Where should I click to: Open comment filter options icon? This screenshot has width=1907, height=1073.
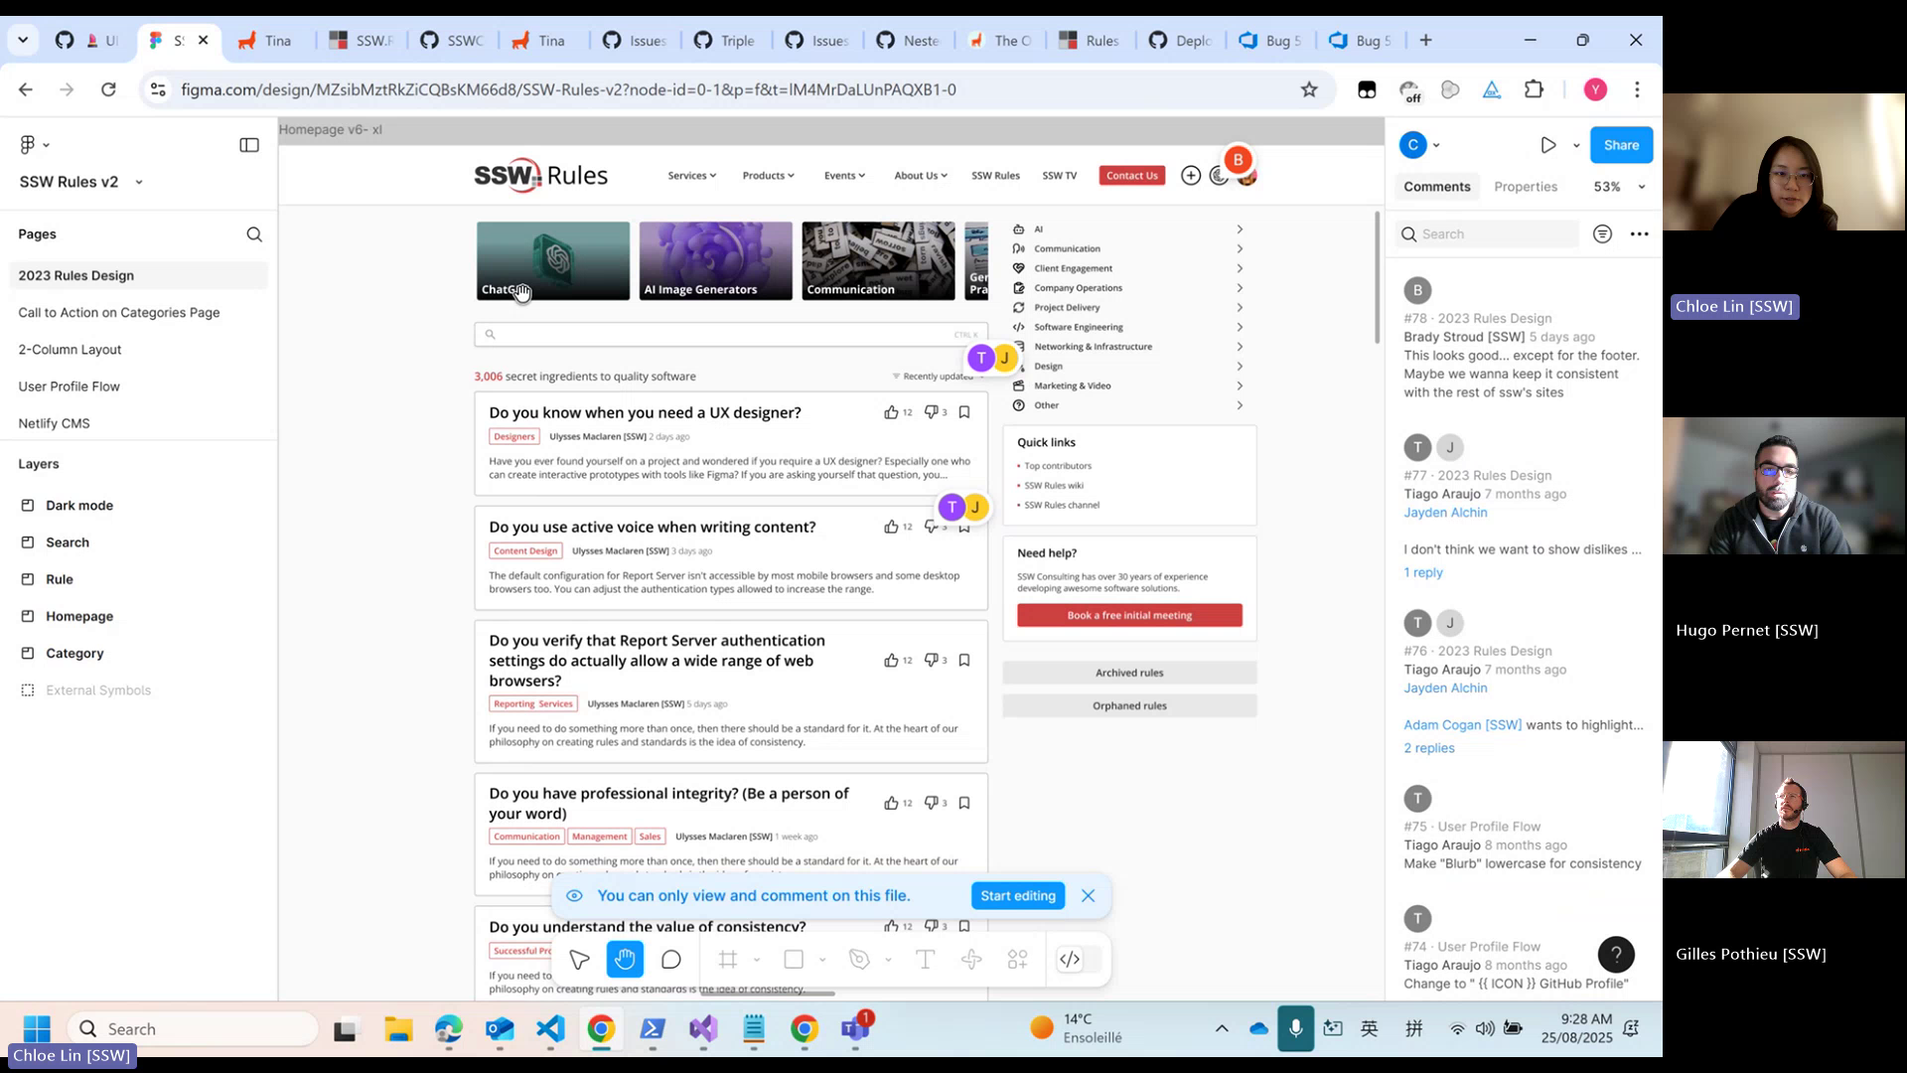point(1602,234)
